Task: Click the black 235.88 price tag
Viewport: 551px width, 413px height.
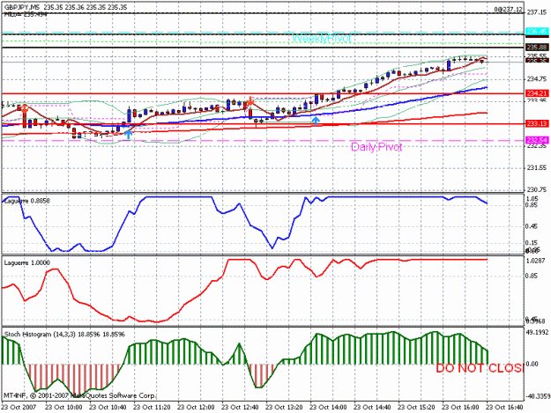Action: (x=537, y=47)
